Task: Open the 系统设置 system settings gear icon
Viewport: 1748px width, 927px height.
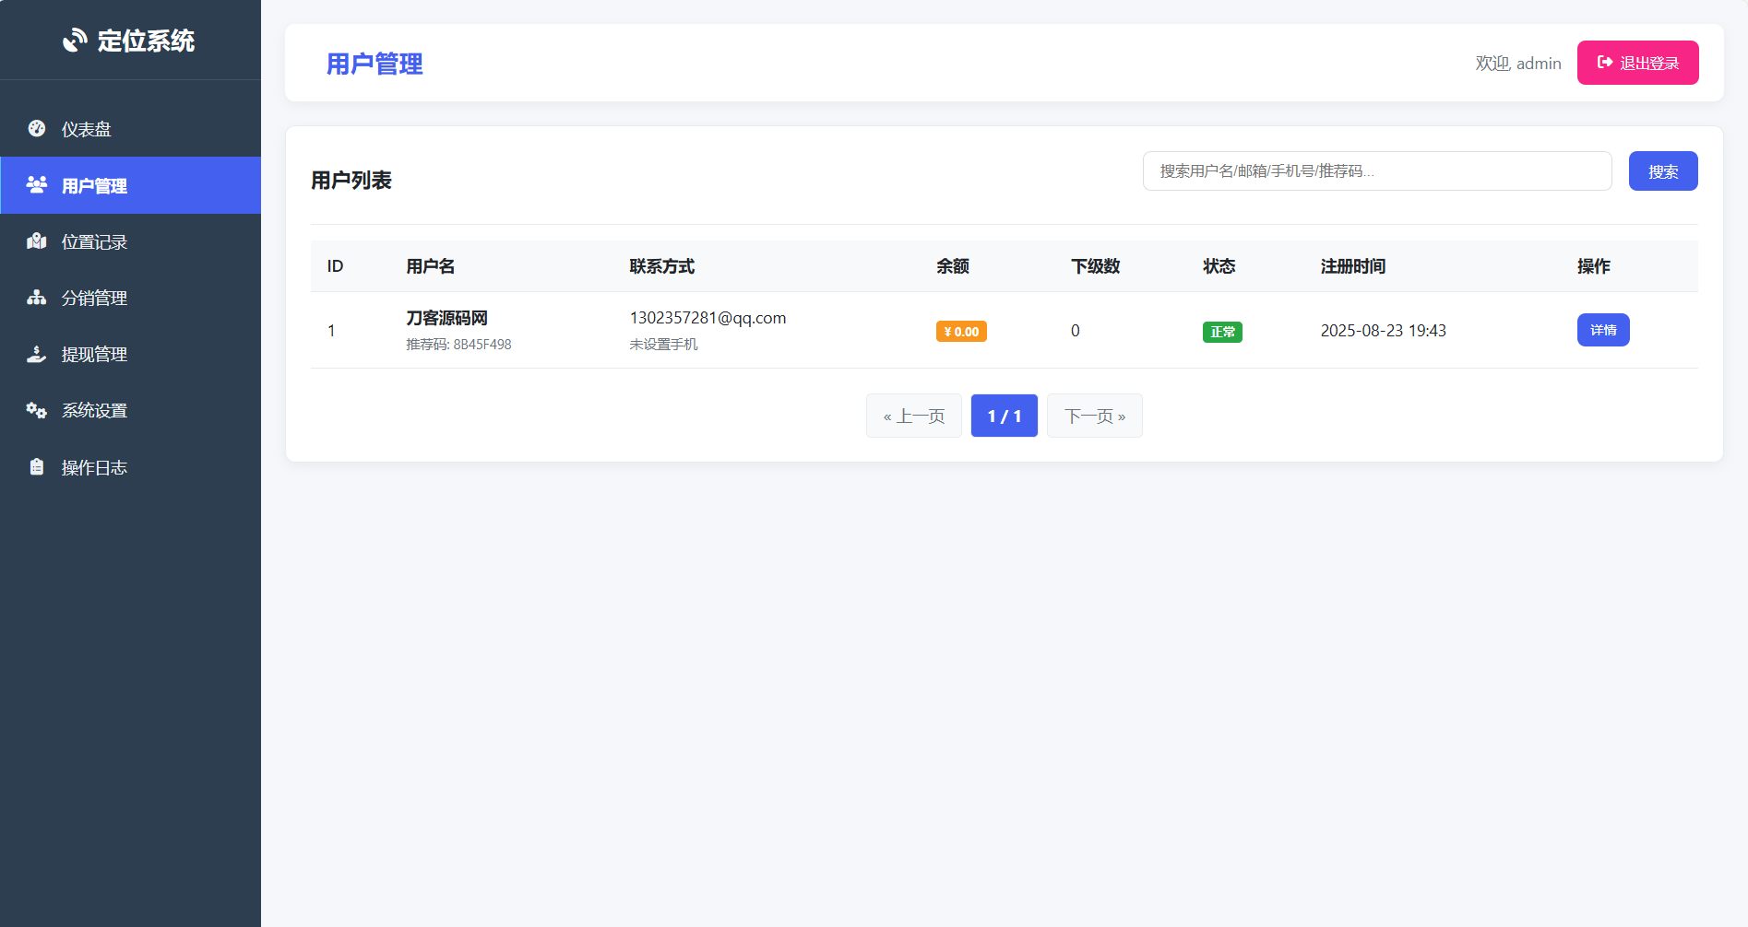Action: point(37,410)
